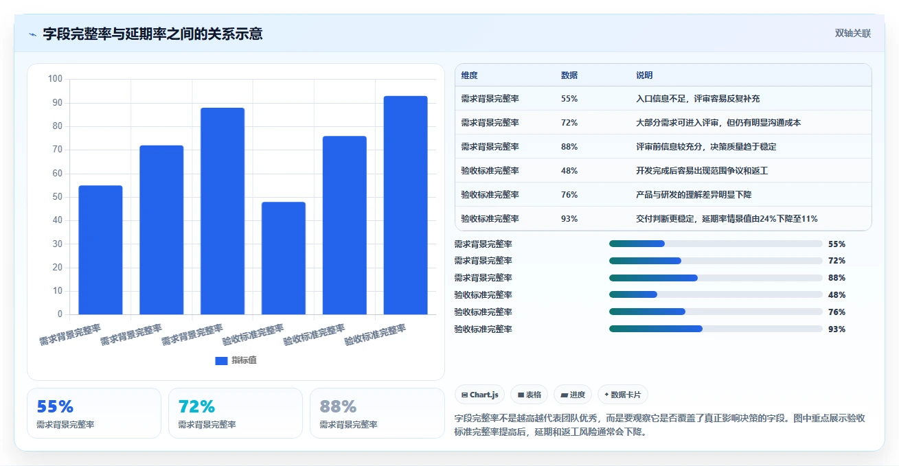The height and width of the screenshot is (466, 899).
Task: Click the 双轴关联 tag in the header
Action: tap(852, 34)
